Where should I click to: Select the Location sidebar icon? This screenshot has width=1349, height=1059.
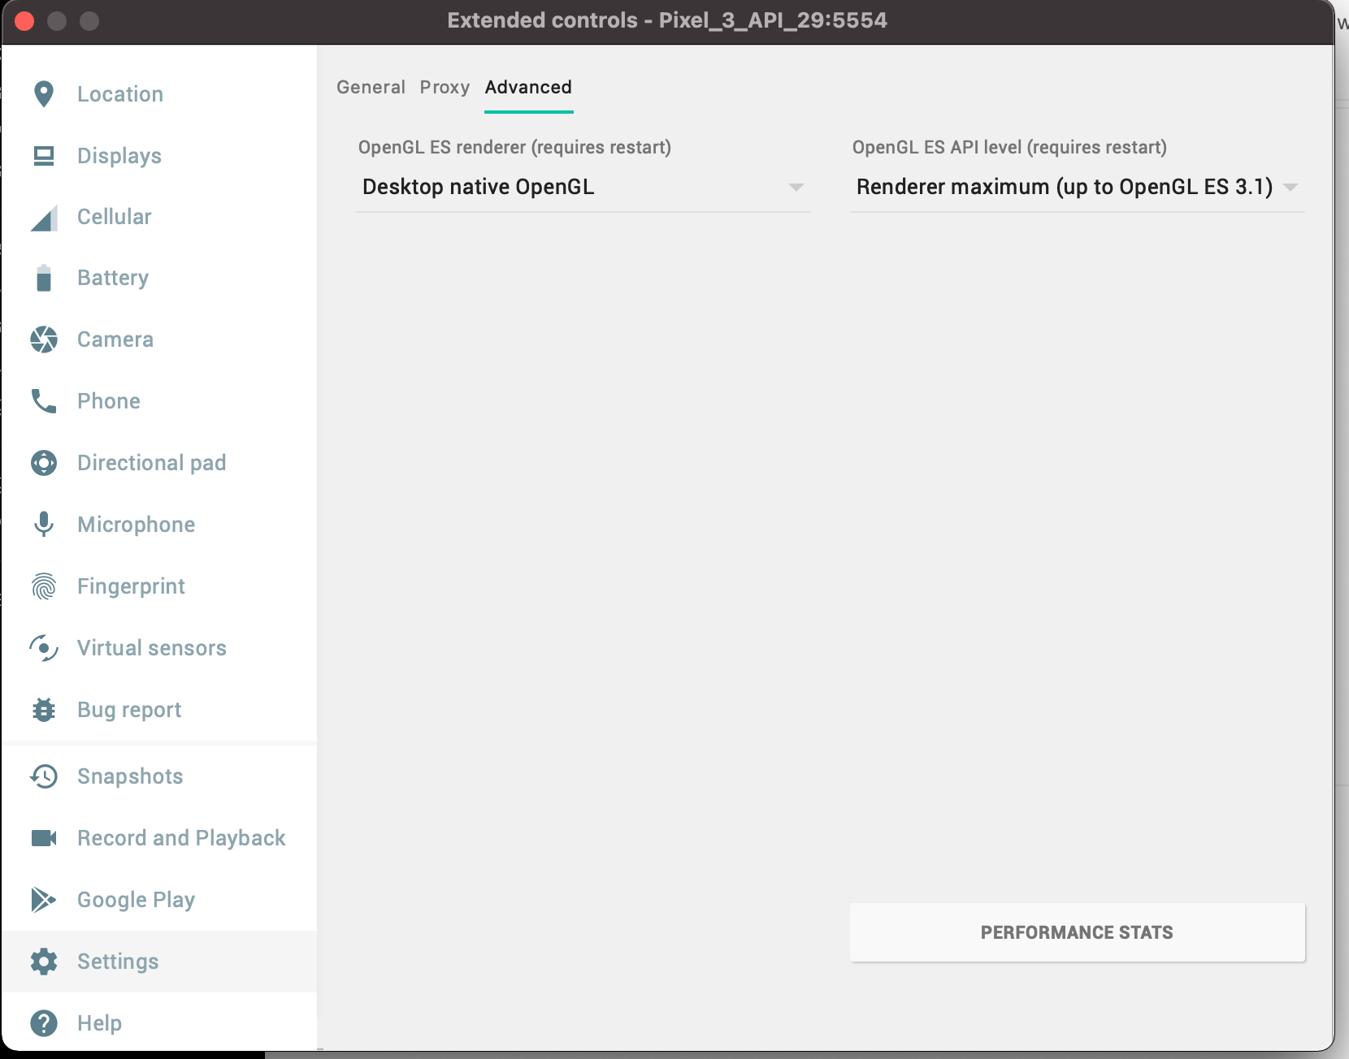[x=43, y=93]
